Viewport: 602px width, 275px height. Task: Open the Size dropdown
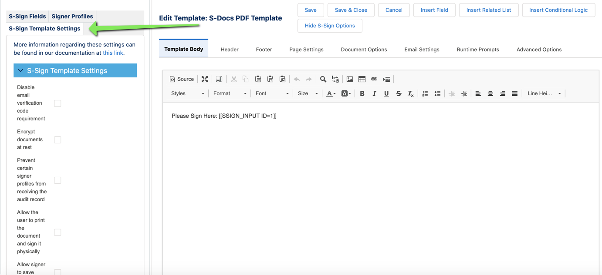point(308,93)
